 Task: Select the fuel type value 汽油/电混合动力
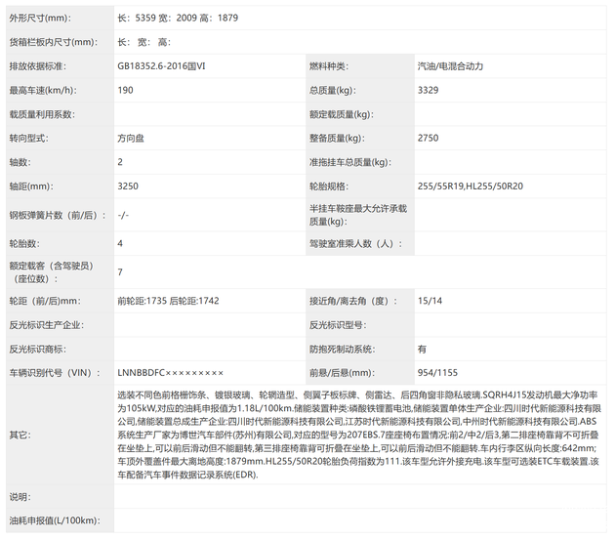pyautogui.click(x=450, y=66)
